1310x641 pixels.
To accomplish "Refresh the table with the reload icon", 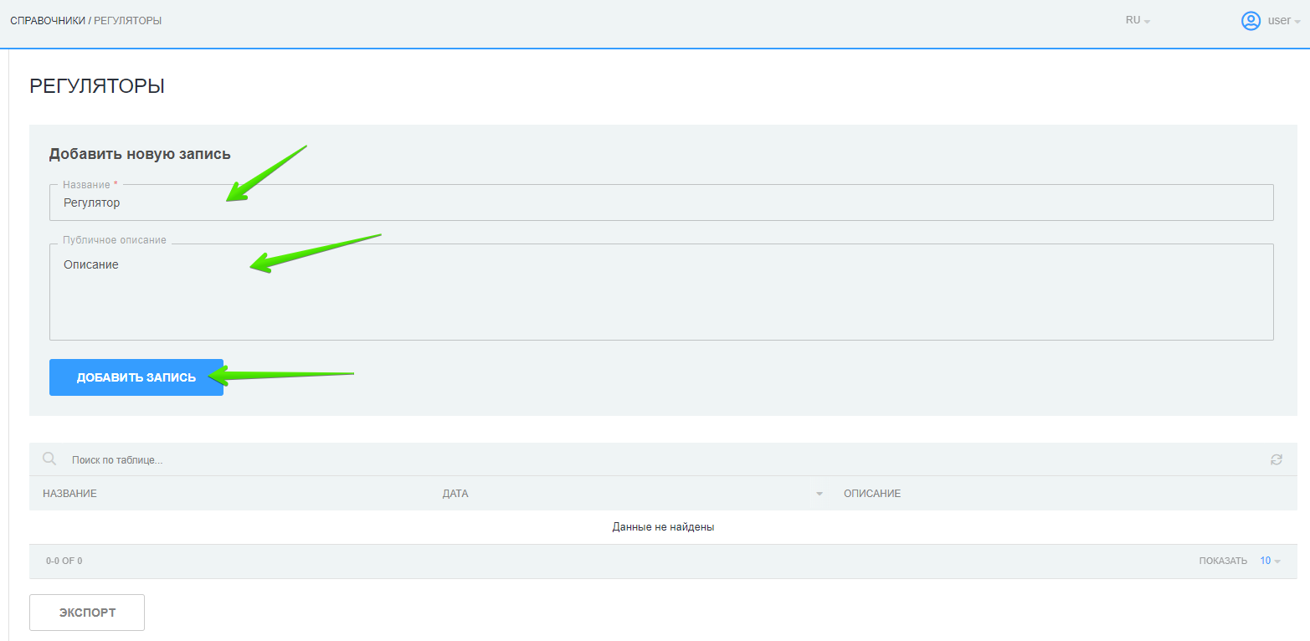I will click(1276, 459).
